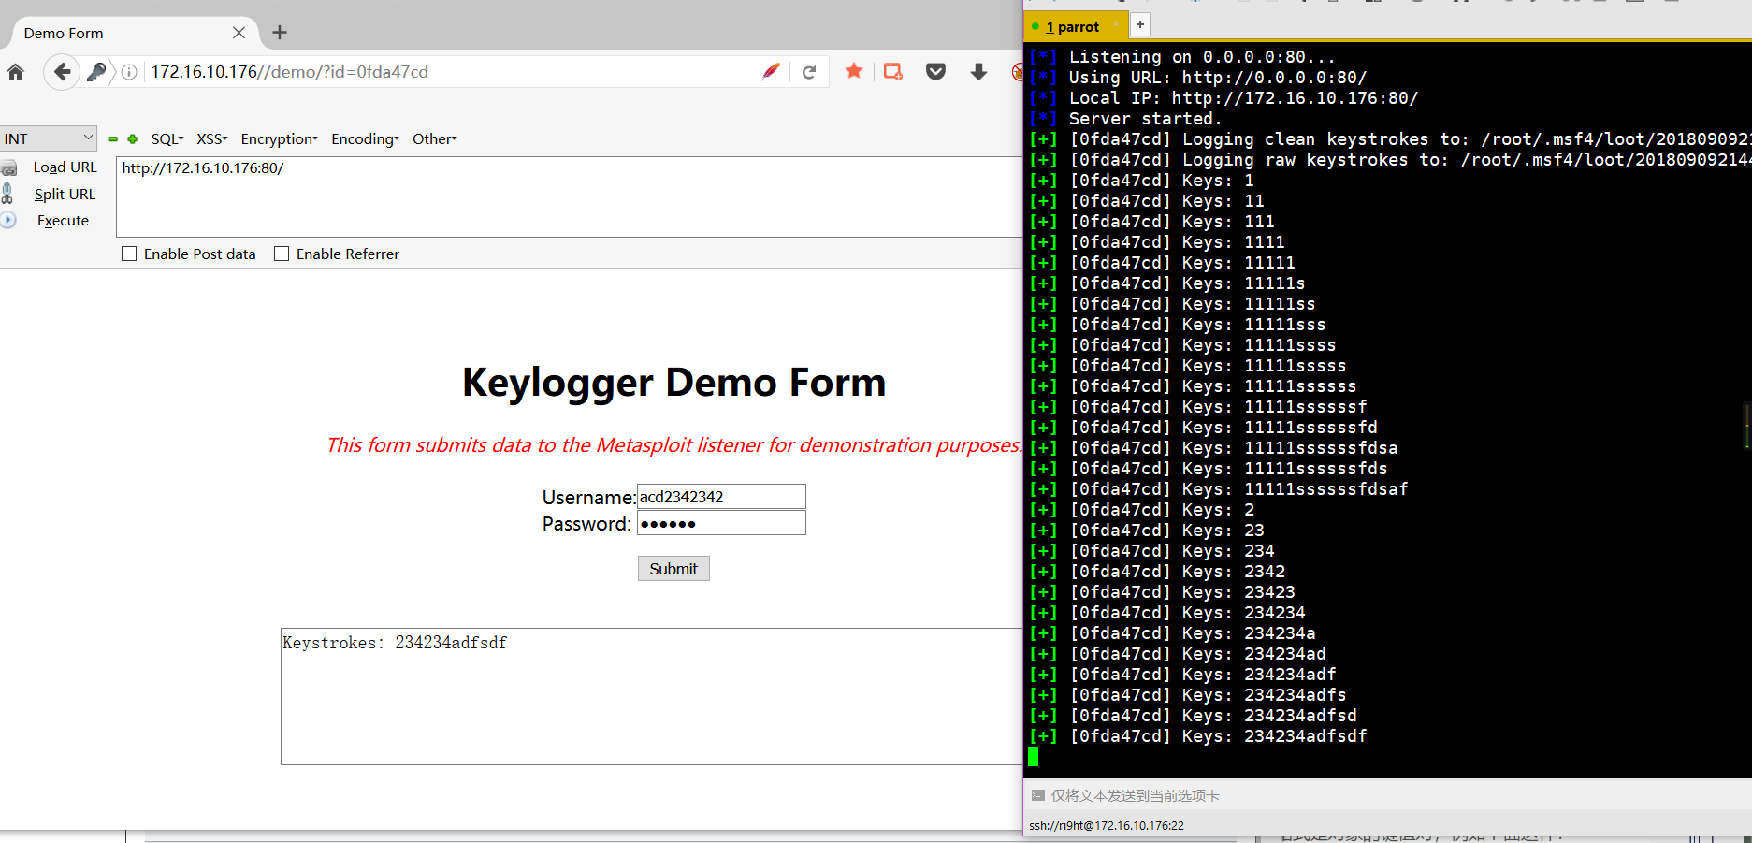
Task: Expand the Encoding menu in HackBar
Action: (x=365, y=138)
